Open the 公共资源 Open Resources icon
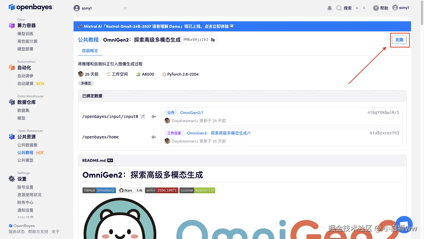 tap(11, 137)
